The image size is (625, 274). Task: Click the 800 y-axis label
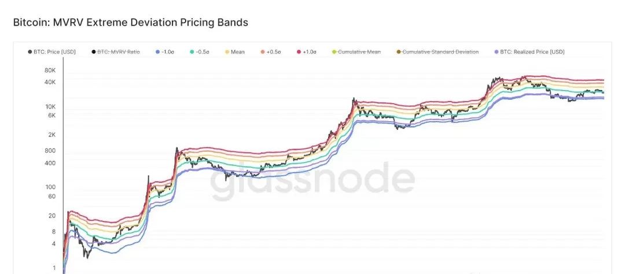tap(50, 151)
